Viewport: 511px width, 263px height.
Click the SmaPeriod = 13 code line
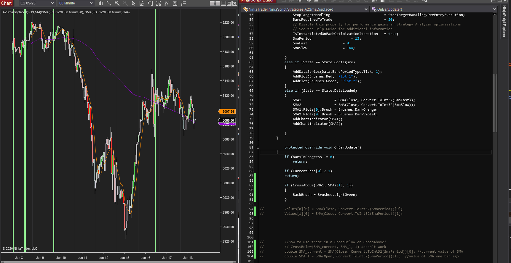(327, 38)
